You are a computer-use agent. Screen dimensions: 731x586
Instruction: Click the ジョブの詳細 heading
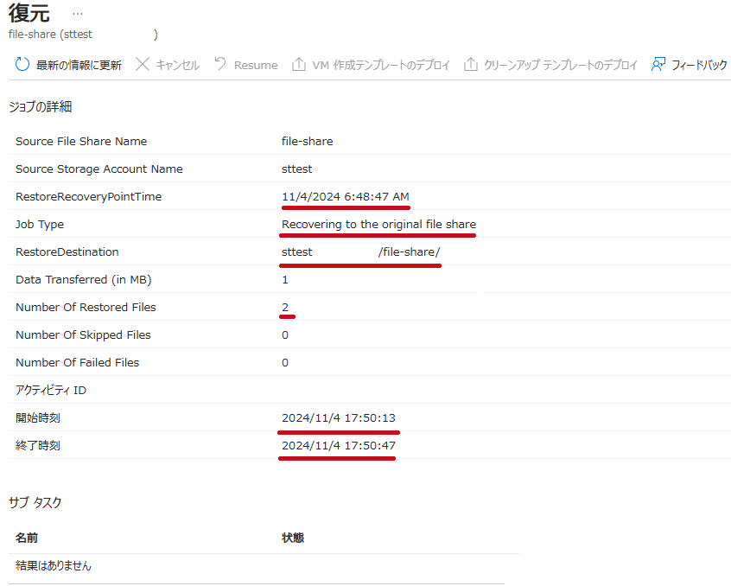tap(40, 107)
